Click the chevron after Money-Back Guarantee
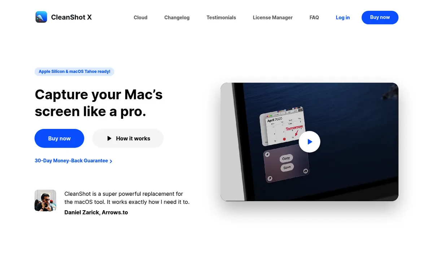Viewport: 433px width, 270px height. [111, 161]
